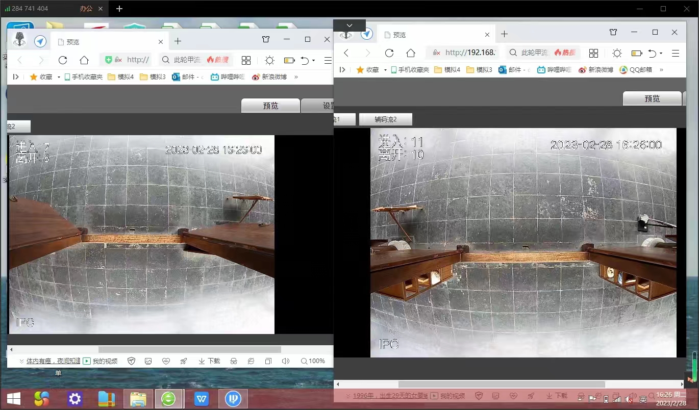The width and height of the screenshot is (699, 410).
Task: Open the skin changer shirt icon in right browser
Action: 613,33
